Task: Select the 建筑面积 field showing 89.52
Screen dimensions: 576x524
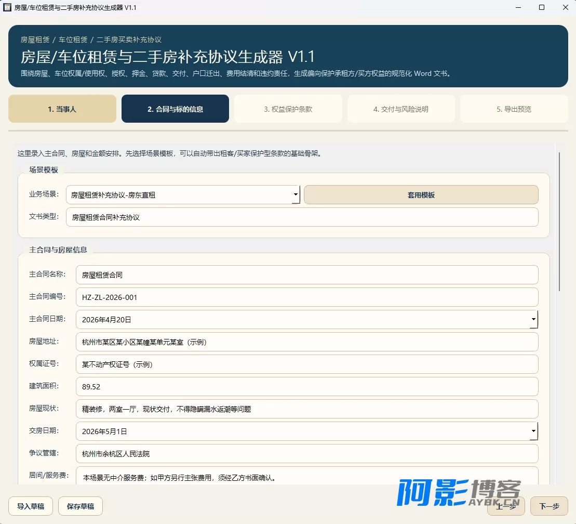Action: 307,386
